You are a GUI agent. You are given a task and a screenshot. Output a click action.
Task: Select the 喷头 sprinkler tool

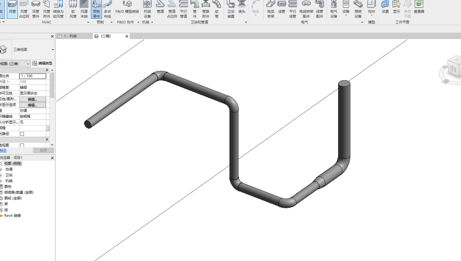pos(242,7)
